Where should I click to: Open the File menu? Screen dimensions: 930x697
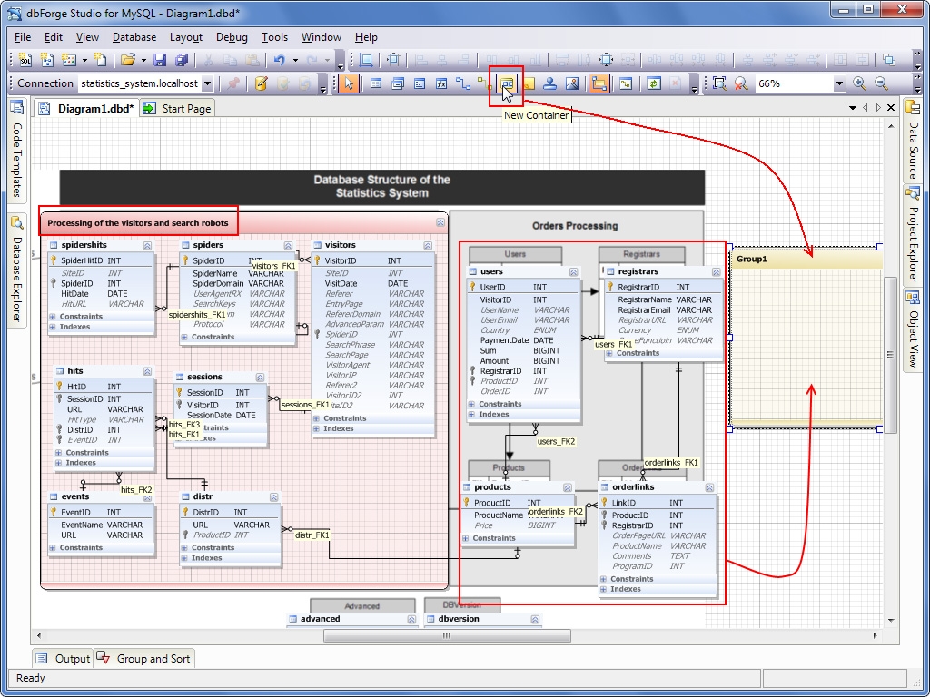(23, 36)
